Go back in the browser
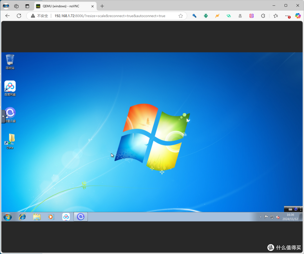The height and width of the screenshot is (254, 304). pyautogui.click(x=8, y=16)
